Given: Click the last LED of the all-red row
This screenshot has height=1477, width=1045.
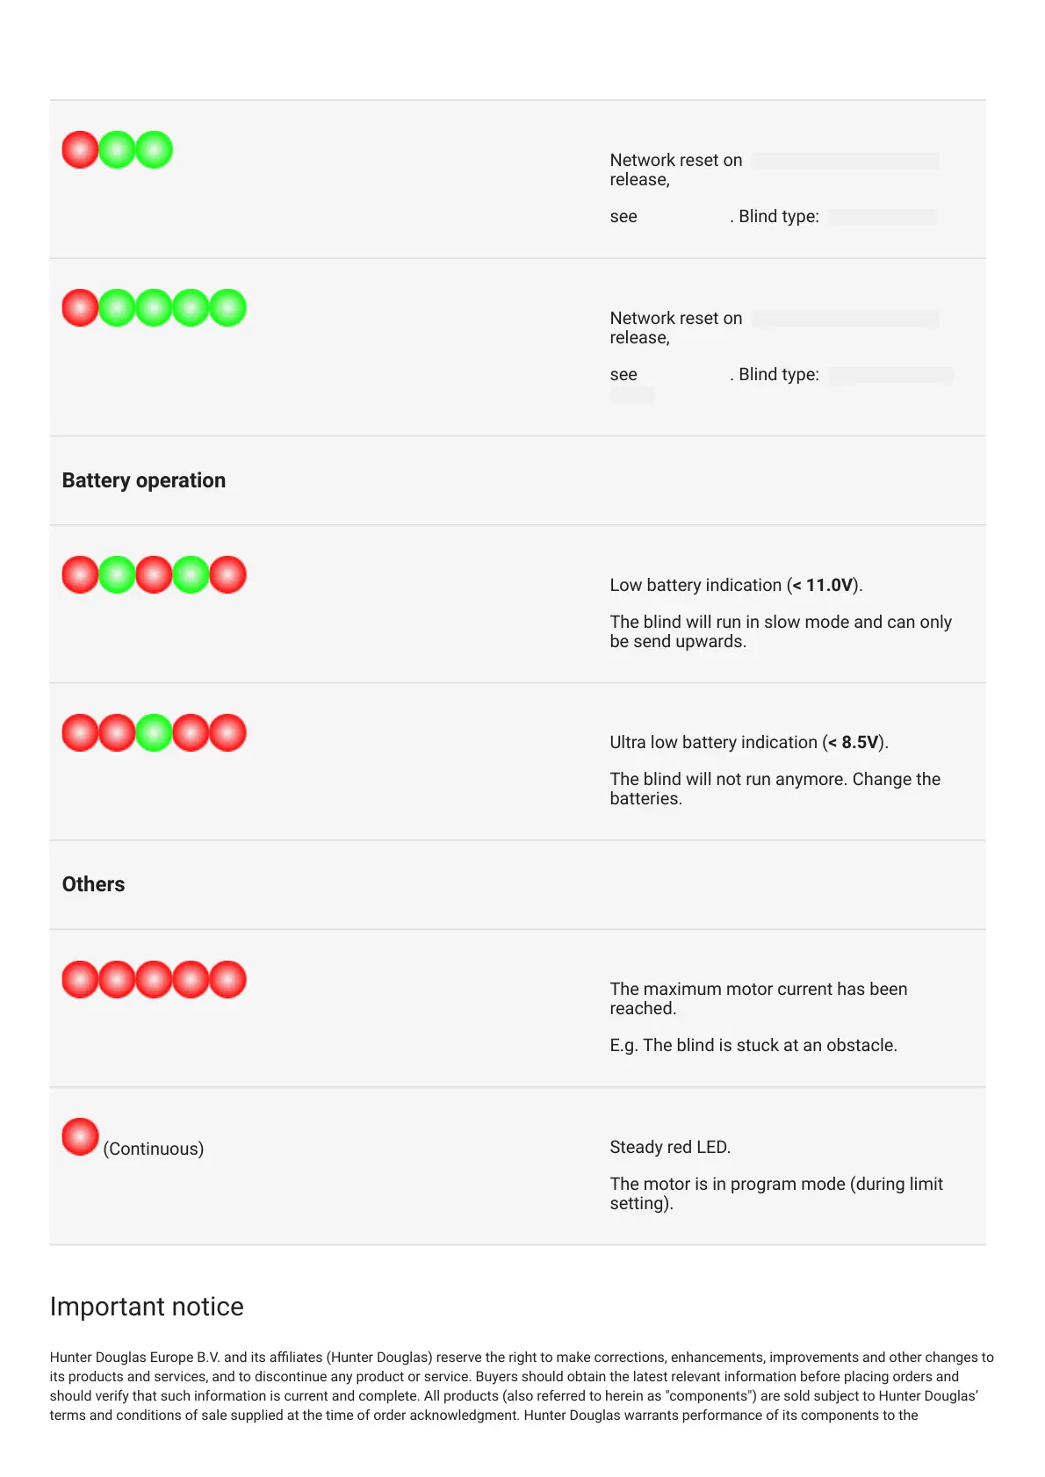Looking at the screenshot, I should click(227, 979).
